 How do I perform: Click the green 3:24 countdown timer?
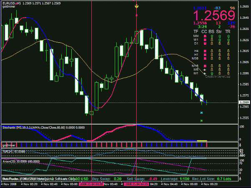pos(202,27)
